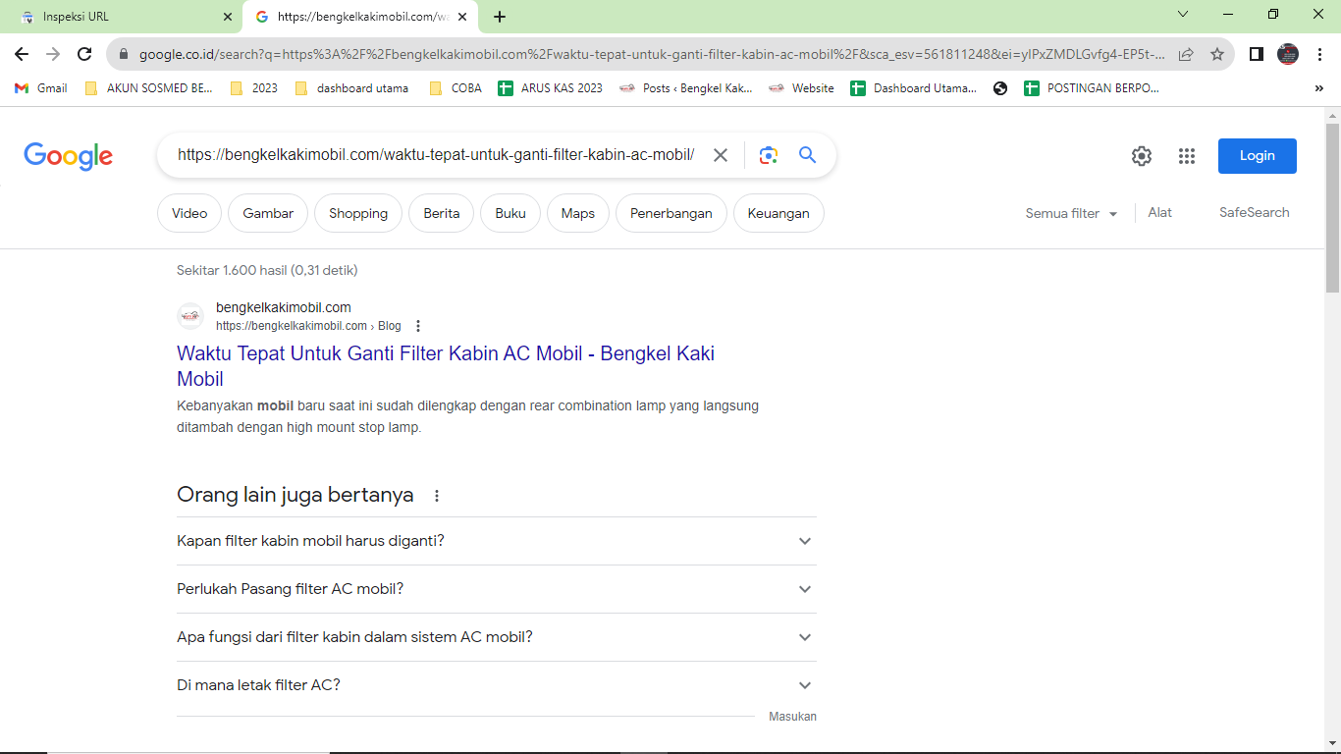
Task: Close the active Google search tab
Action: [462, 17]
